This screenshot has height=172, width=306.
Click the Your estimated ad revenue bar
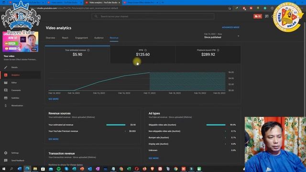(x=116, y=125)
